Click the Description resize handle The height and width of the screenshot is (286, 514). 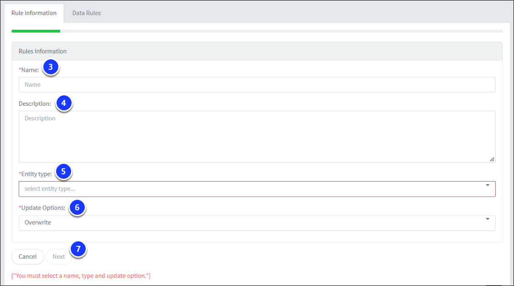[x=492, y=159]
